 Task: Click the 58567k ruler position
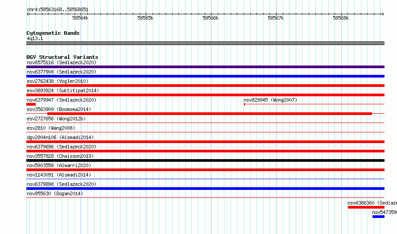[x=276, y=18]
